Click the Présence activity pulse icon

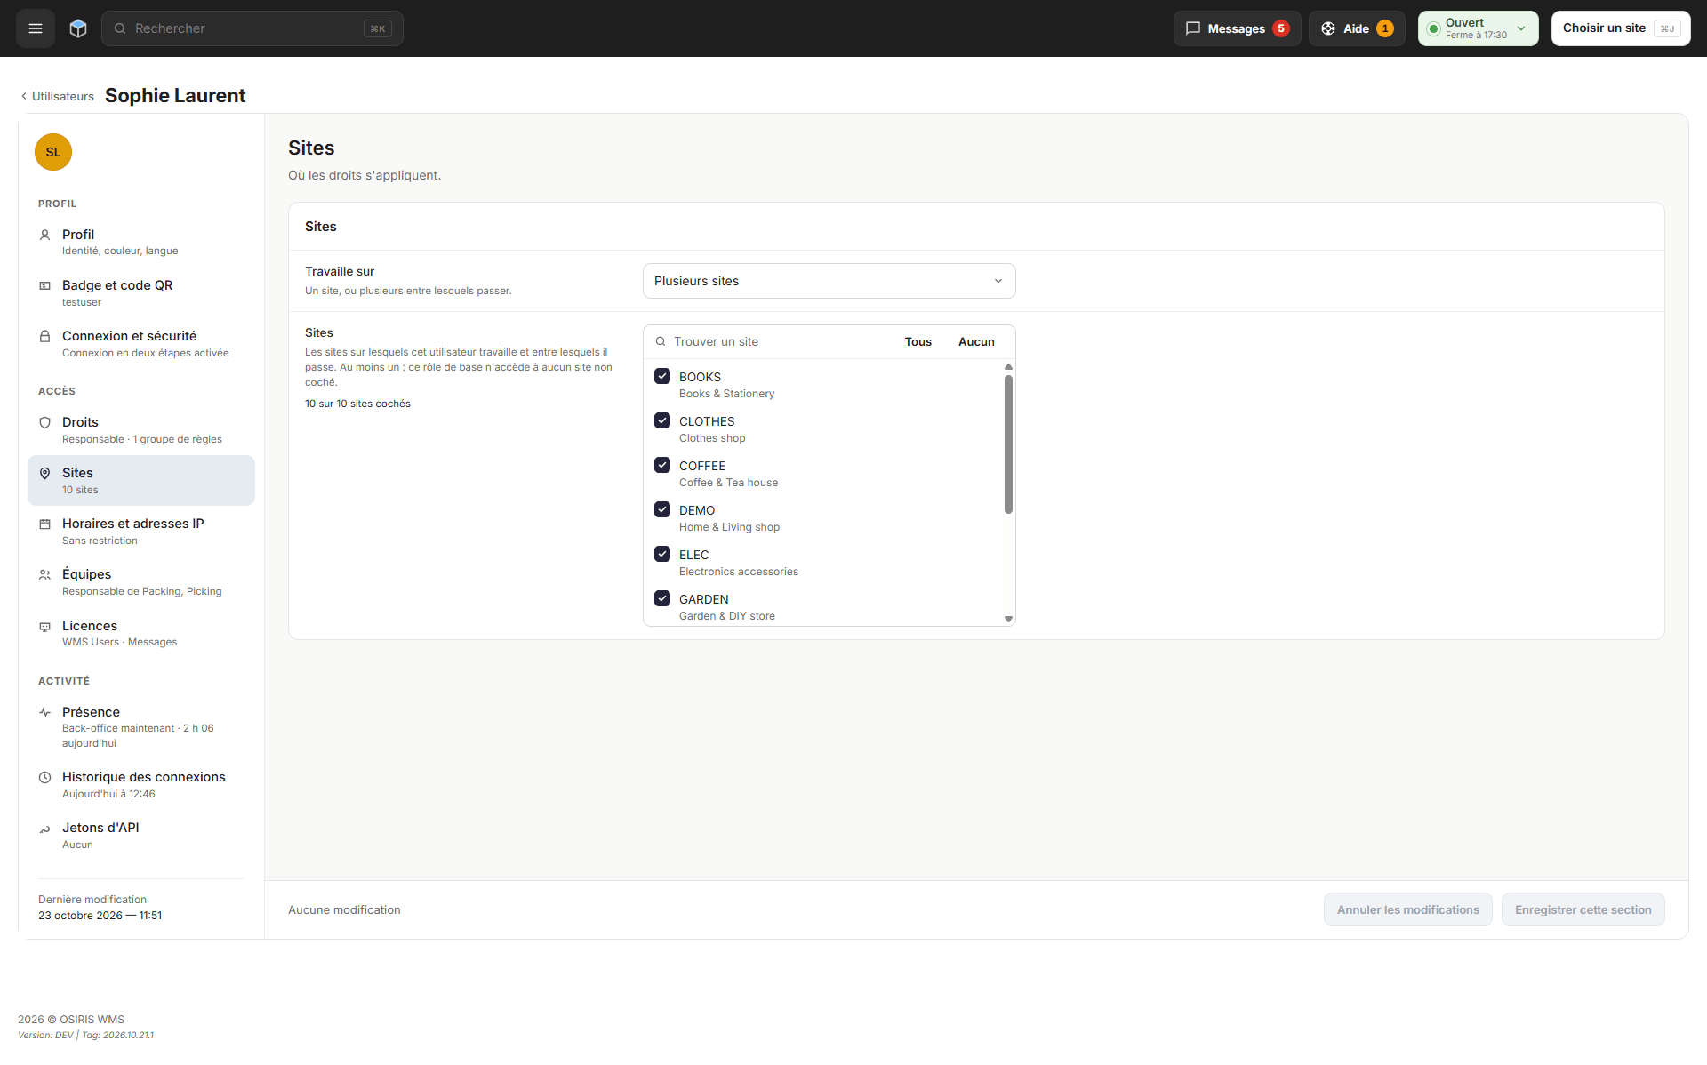(x=44, y=713)
